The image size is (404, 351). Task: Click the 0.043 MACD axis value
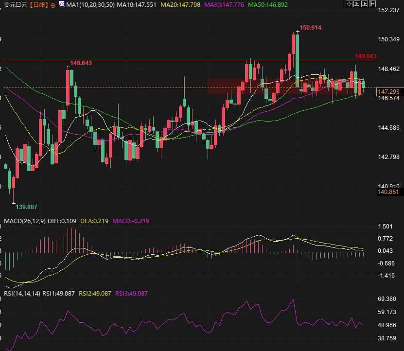(x=385, y=251)
